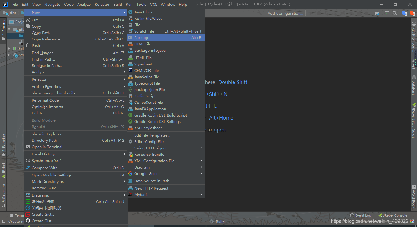Select Open Module Settings
Screen dimensions: 417x227
pyautogui.click(x=76, y=175)
